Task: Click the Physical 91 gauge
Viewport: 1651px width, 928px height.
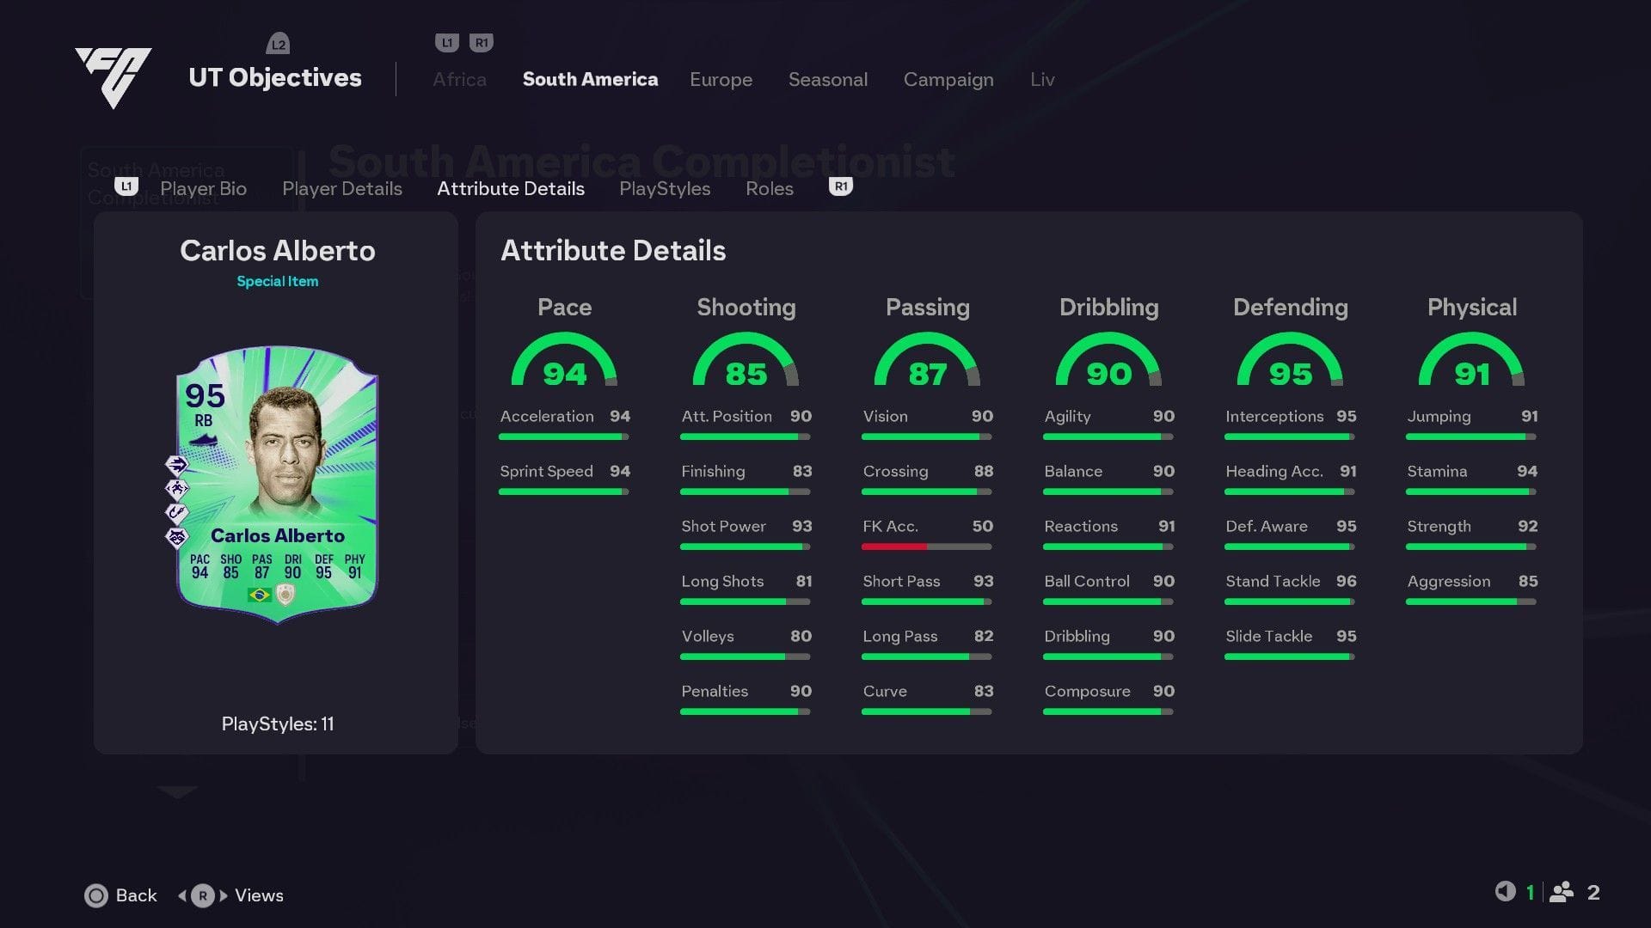Action: click(1471, 360)
